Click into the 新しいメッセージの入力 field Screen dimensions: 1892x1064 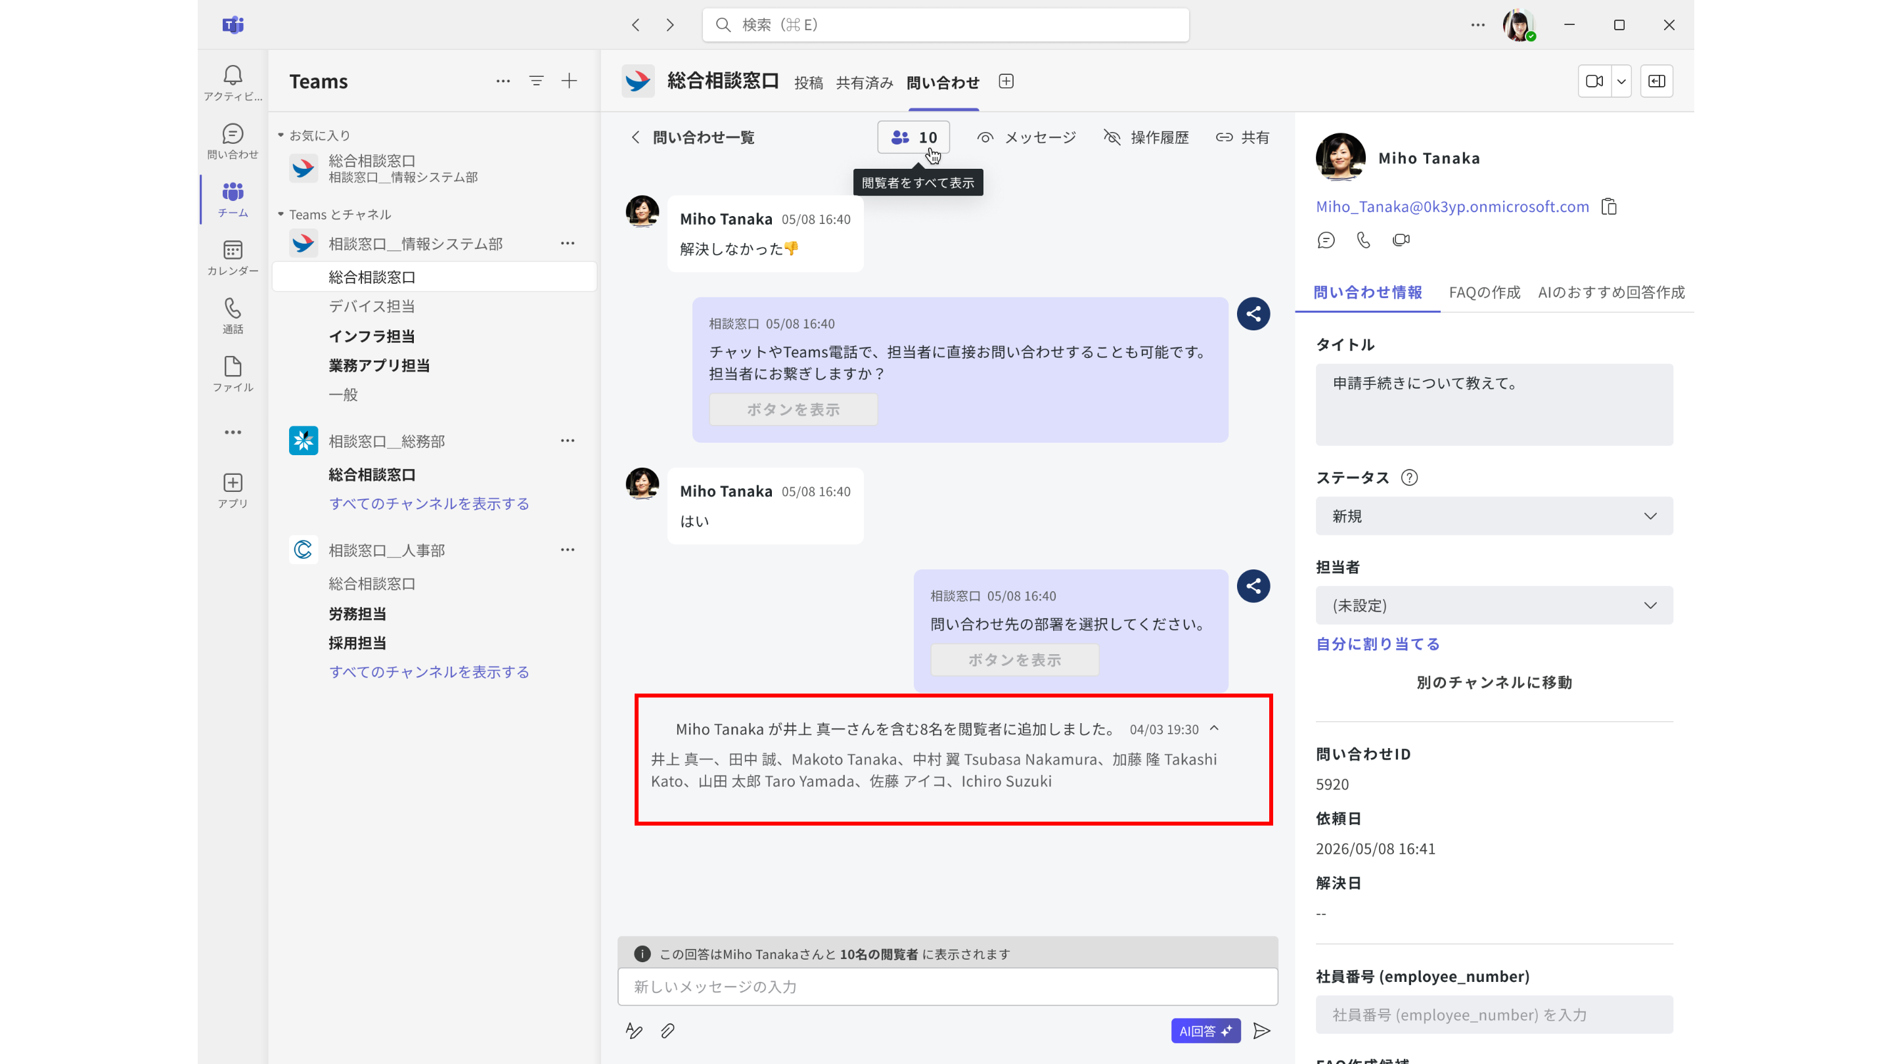click(x=947, y=986)
